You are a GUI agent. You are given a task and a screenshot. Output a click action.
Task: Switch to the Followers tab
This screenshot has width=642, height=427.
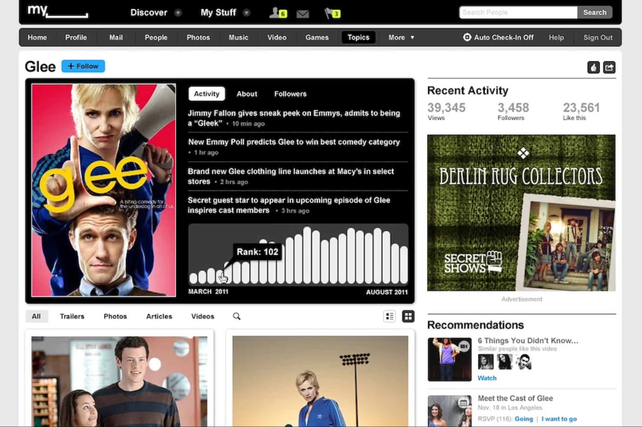pos(290,94)
